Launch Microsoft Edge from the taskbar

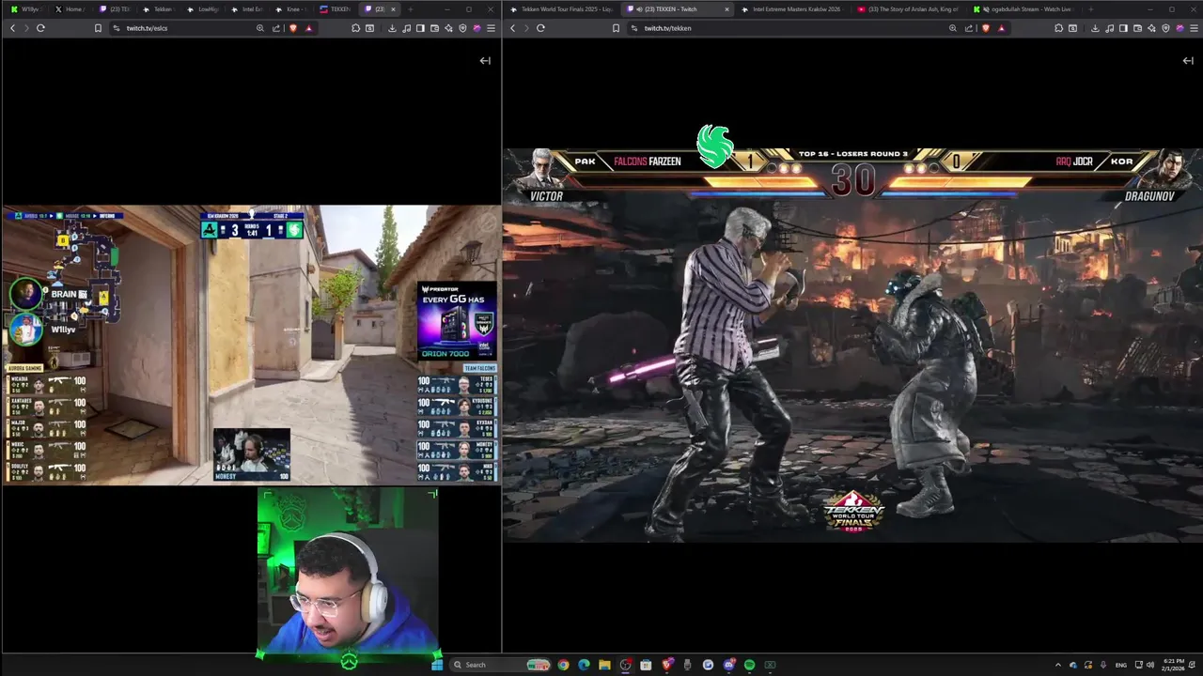click(x=584, y=665)
